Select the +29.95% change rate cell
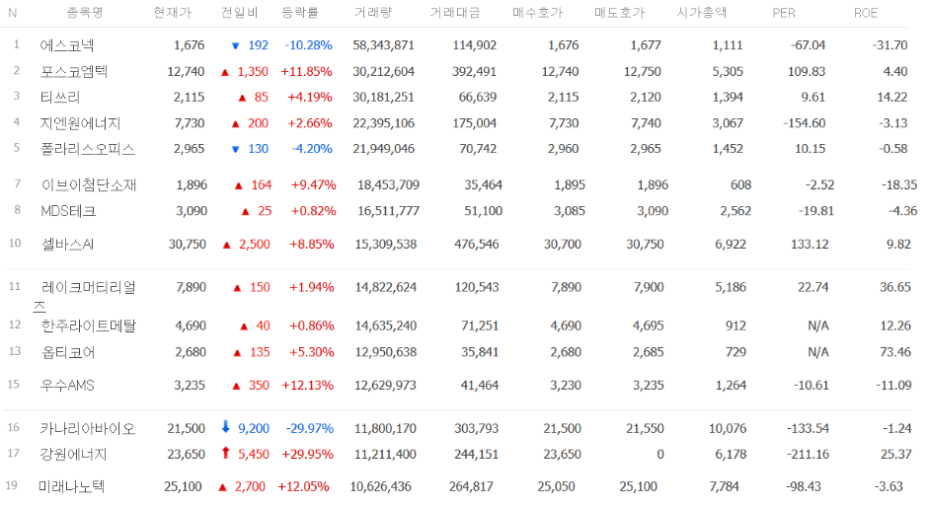The width and height of the screenshot is (928, 506). pos(307,455)
